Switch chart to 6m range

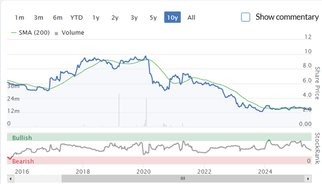58,18
